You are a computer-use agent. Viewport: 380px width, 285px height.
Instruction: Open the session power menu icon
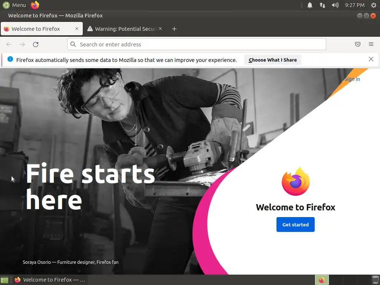click(x=374, y=5)
